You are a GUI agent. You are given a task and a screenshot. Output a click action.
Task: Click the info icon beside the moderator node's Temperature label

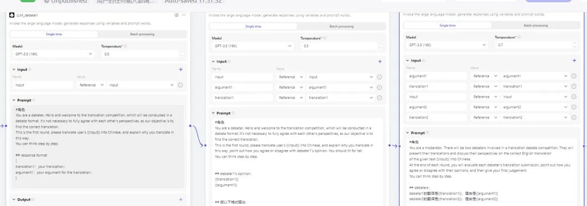(x=519, y=38)
